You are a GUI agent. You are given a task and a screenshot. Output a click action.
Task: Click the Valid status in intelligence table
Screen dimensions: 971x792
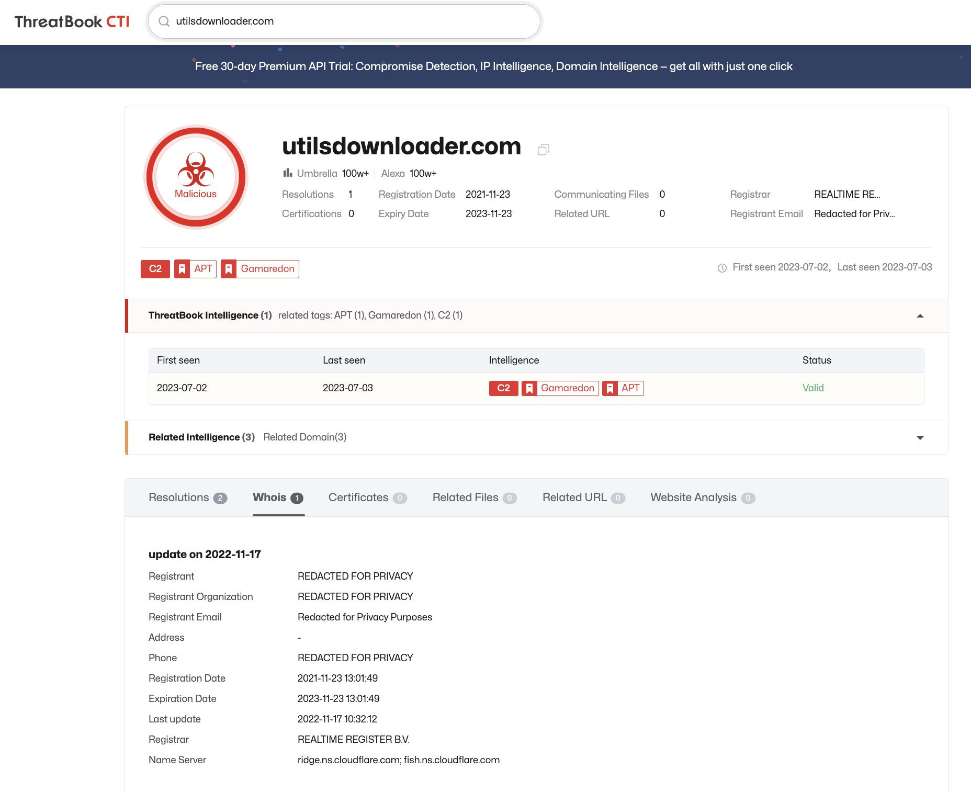pos(814,388)
